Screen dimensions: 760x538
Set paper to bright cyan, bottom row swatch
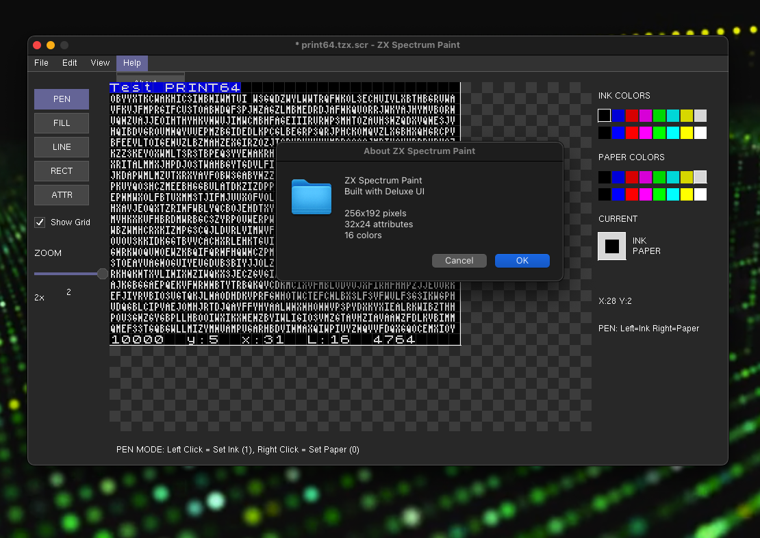673,194
